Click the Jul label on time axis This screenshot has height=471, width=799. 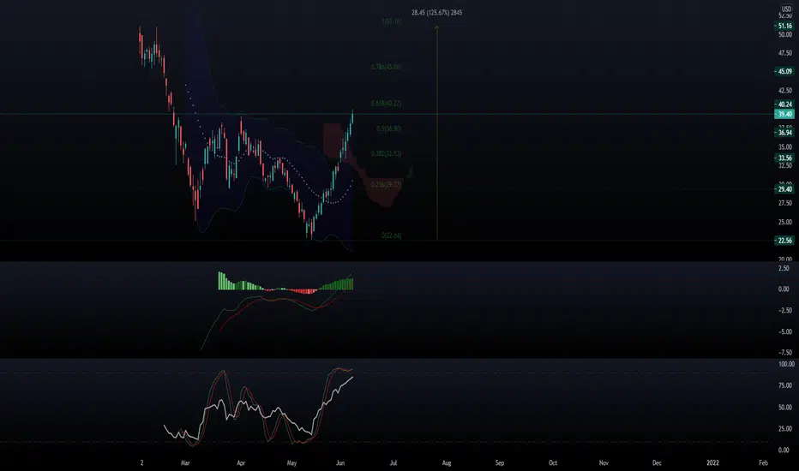(393, 462)
